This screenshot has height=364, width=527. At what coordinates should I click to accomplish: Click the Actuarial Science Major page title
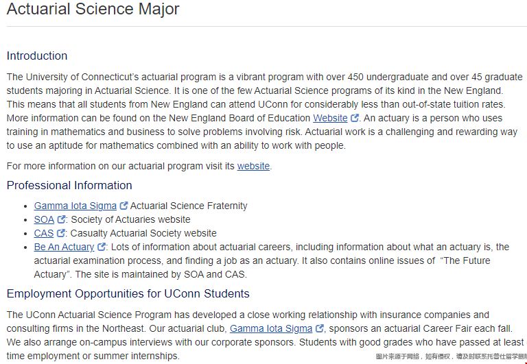pos(93,10)
